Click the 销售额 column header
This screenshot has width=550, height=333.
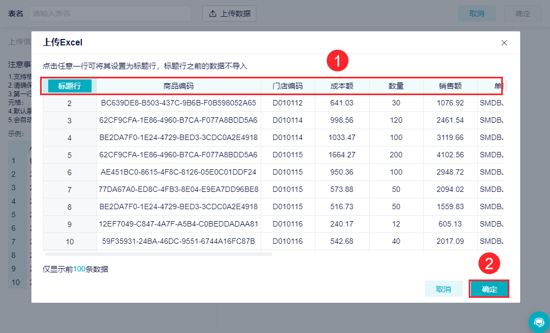[x=450, y=86]
